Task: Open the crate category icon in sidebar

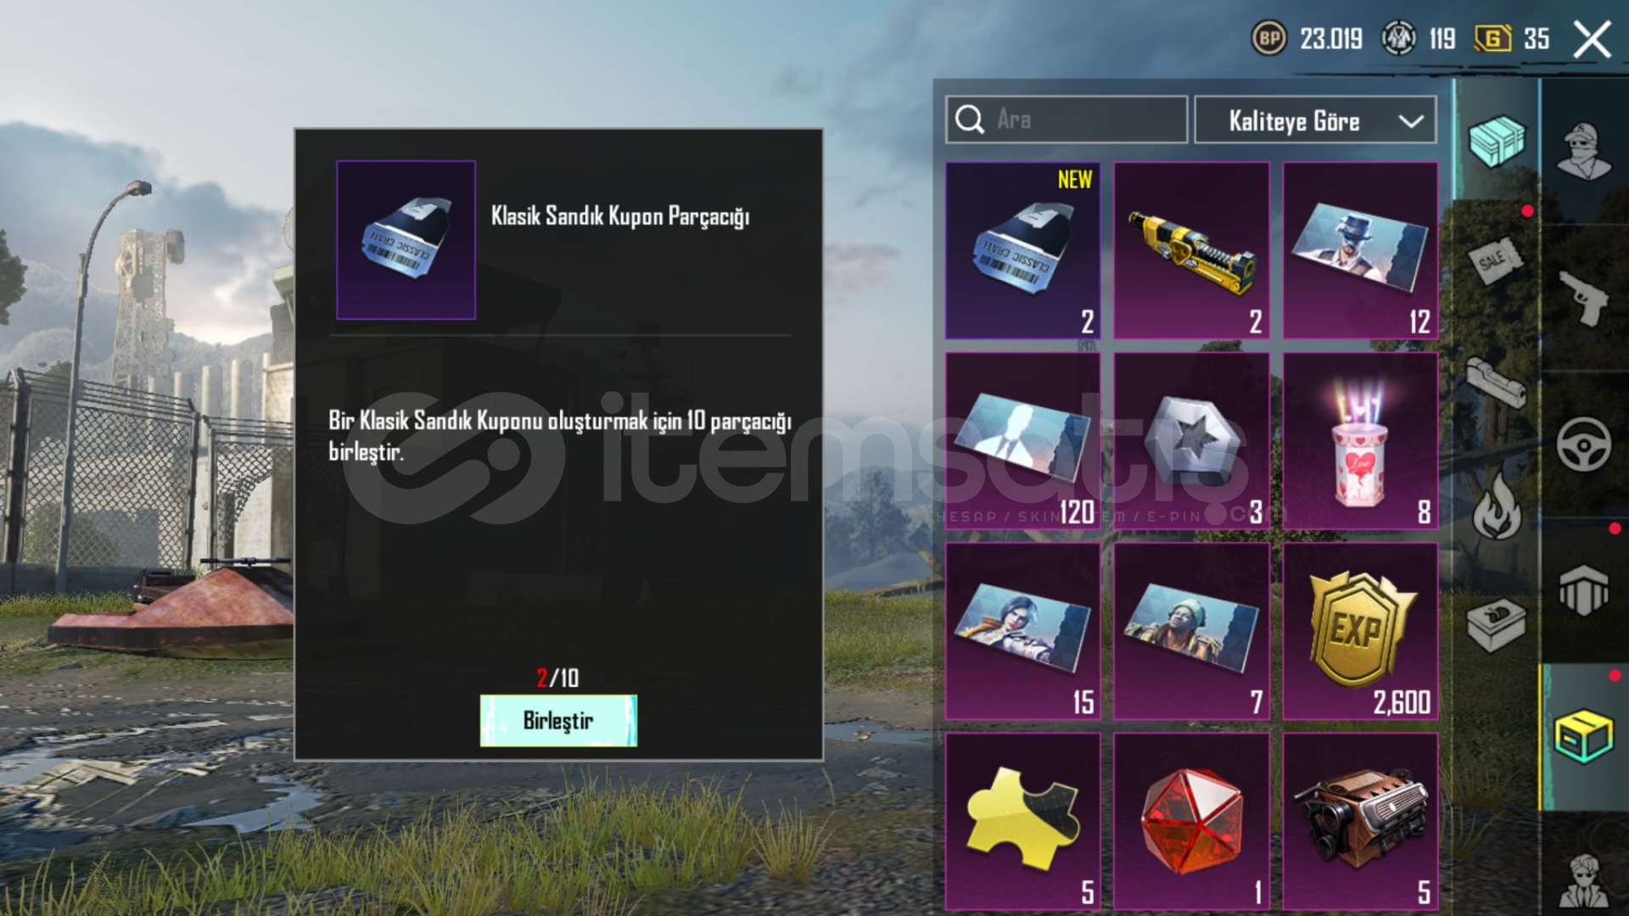Action: click(1497, 141)
